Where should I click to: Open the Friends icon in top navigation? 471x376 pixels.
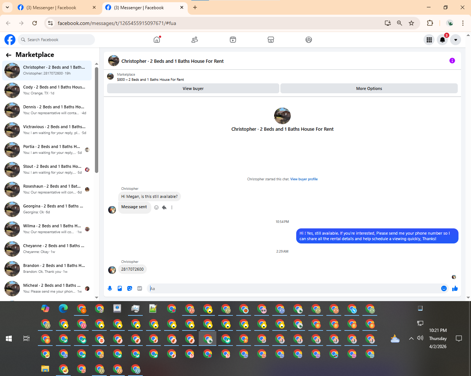coord(195,40)
